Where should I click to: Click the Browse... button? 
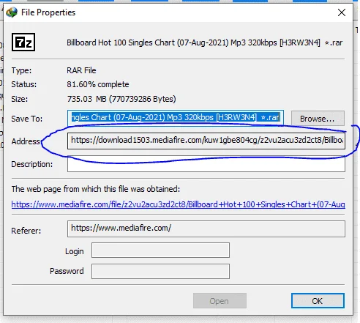[318, 119]
